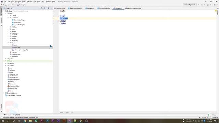Collapse the Controllers folder
Screen dimensions: 219x123
pyautogui.click(x=8, y=18)
